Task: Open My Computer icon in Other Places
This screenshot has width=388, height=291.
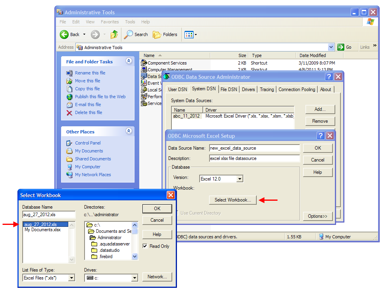Action: (69, 167)
